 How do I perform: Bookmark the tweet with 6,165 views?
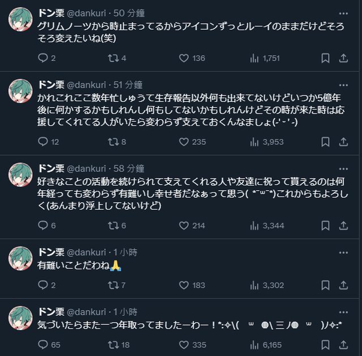pyautogui.click(x=325, y=344)
